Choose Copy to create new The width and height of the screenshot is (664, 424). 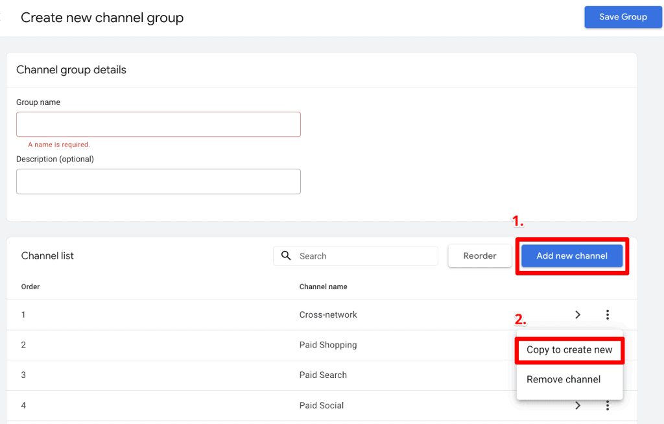point(569,350)
